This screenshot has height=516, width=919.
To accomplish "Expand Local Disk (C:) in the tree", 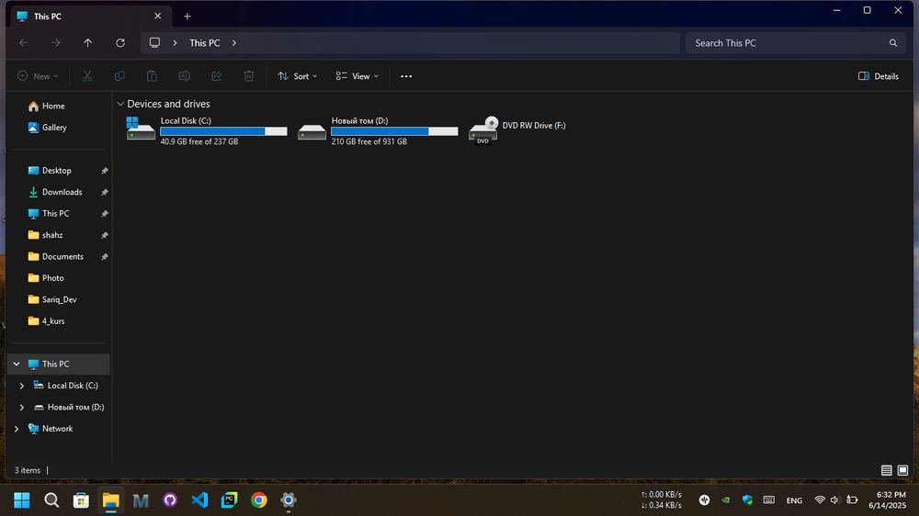I will tap(22, 386).
